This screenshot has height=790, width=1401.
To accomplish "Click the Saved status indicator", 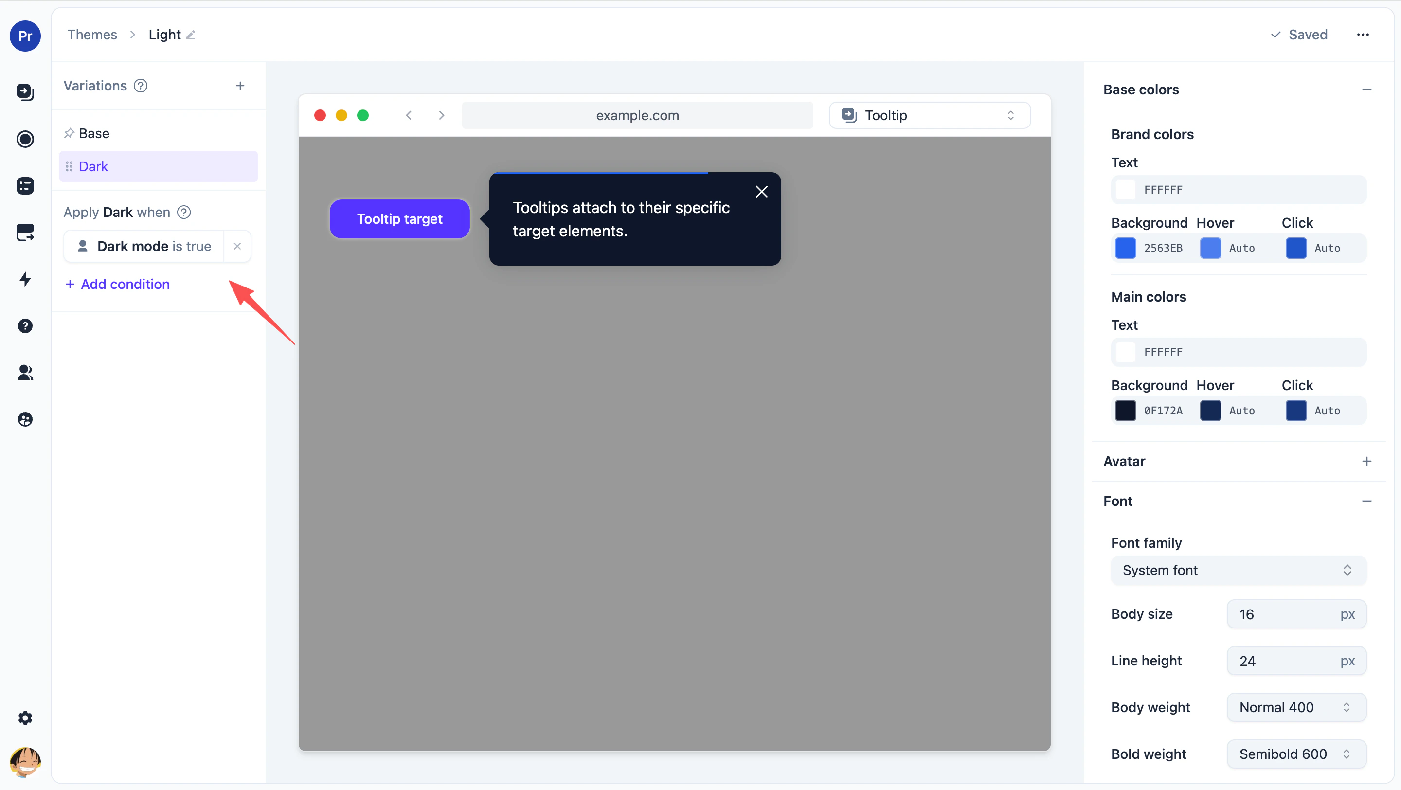I will pyautogui.click(x=1299, y=35).
